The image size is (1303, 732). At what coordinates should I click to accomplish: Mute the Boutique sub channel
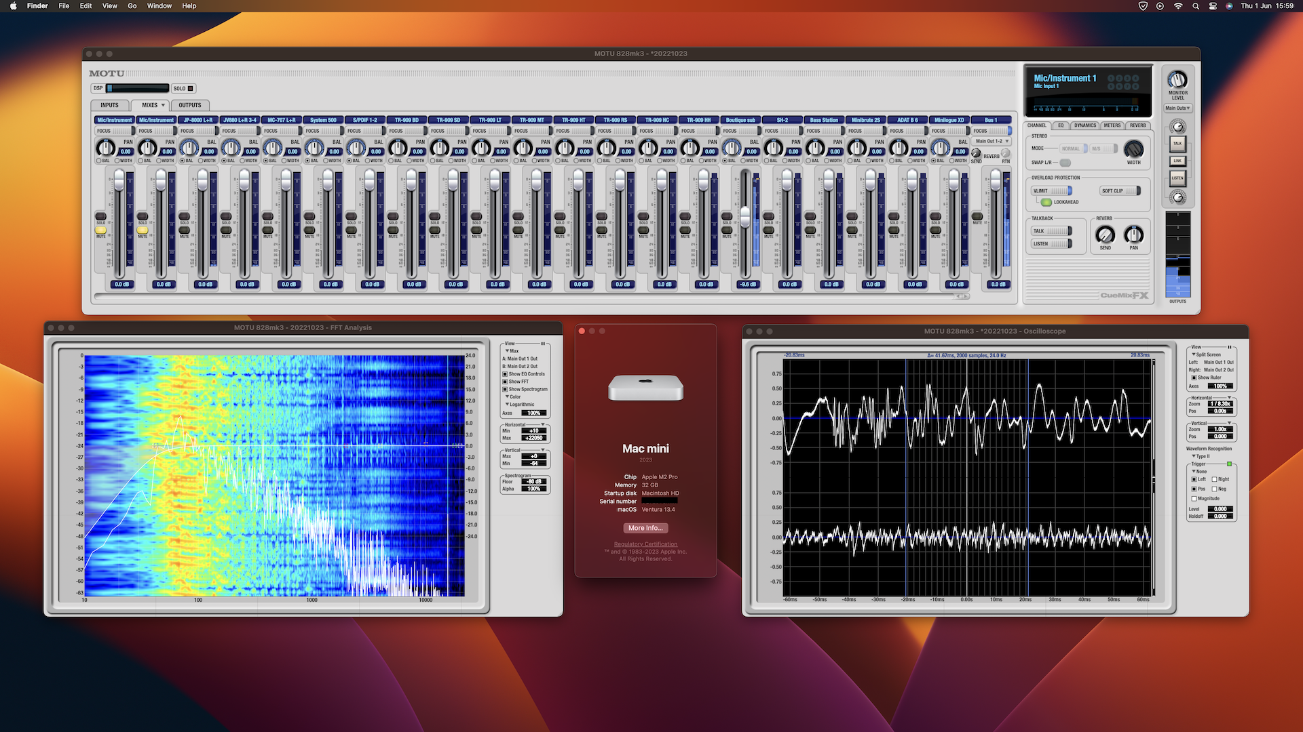click(727, 230)
